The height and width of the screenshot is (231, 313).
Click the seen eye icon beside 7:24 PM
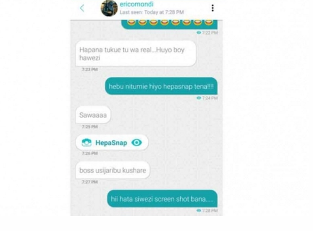pyautogui.click(x=198, y=98)
